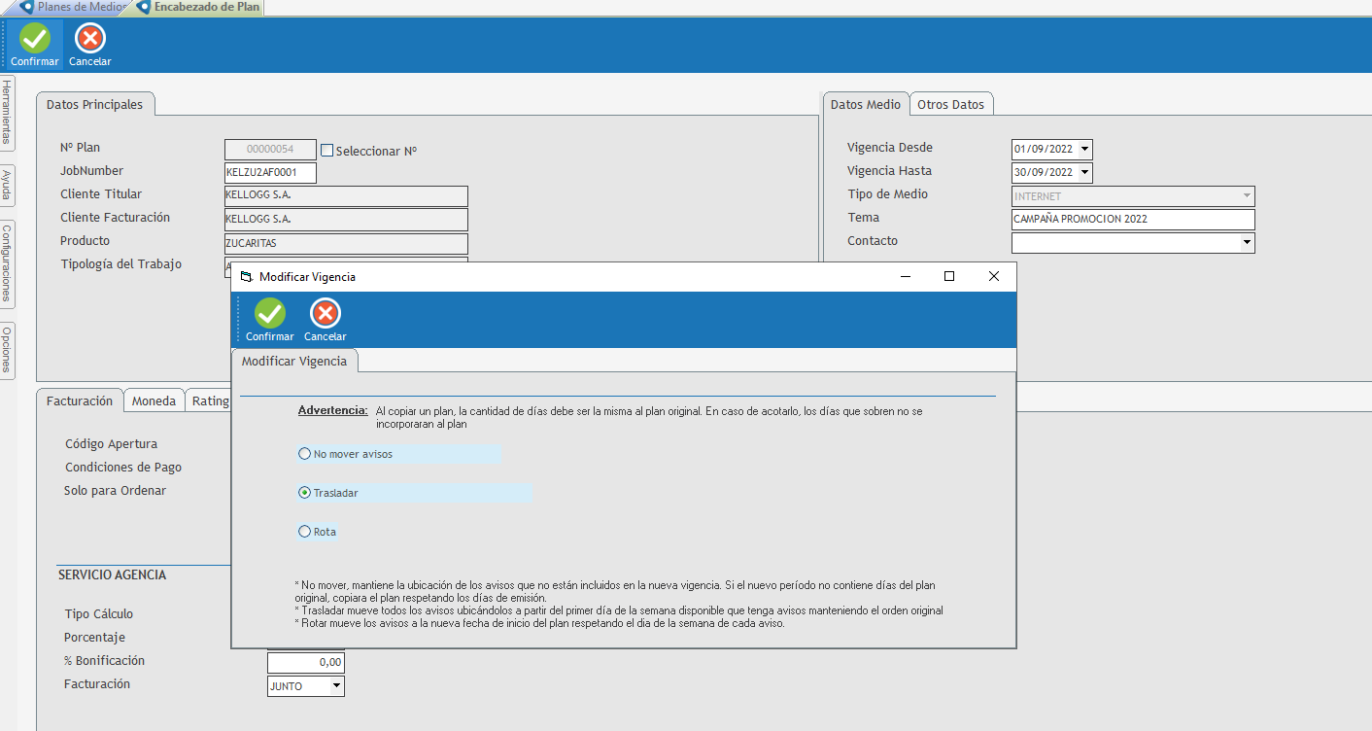This screenshot has width=1372, height=731.
Task: Click the Tema text field
Action: [x=1132, y=220]
